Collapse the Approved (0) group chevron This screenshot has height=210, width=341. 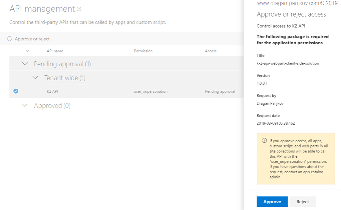tap(25, 105)
